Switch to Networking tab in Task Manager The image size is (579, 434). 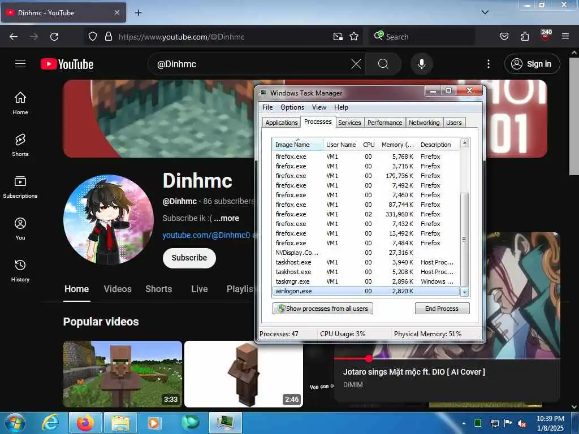pos(424,123)
